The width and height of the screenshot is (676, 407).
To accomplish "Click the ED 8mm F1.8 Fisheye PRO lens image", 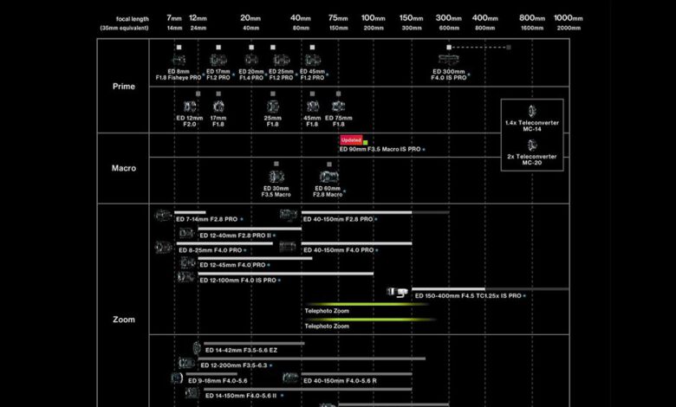I will coord(179,60).
